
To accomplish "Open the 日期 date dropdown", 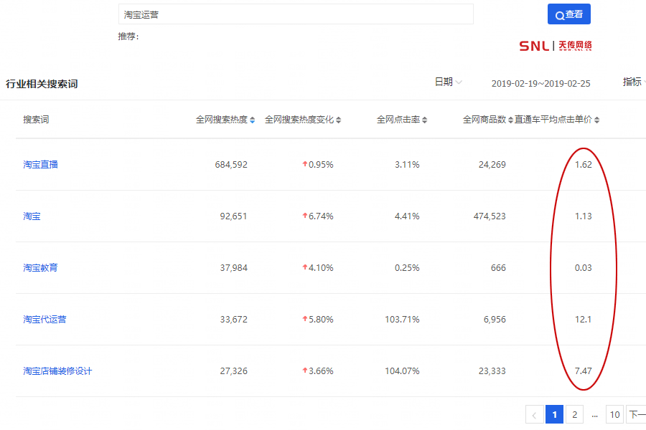I will click(x=448, y=82).
